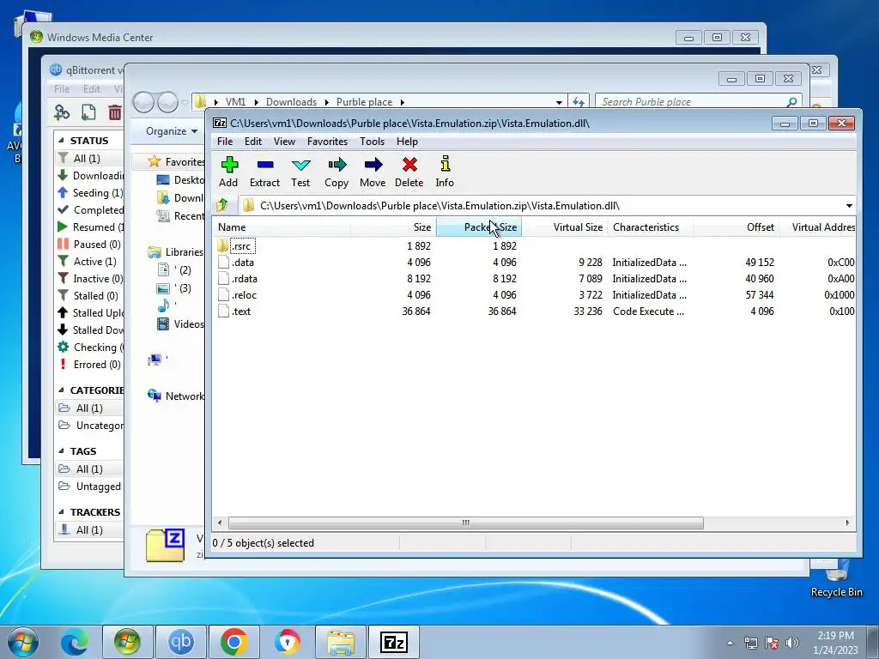Sort by the Virtual Size column header
Viewport: 879px width, 659px height.
point(565,227)
